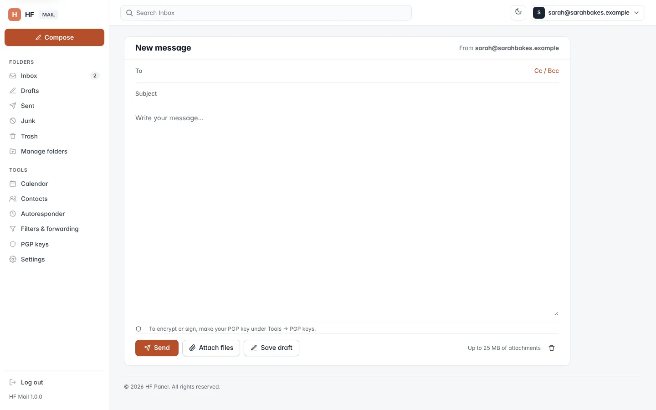Click the Junk ban icon
The height and width of the screenshot is (410, 656).
(13, 121)
